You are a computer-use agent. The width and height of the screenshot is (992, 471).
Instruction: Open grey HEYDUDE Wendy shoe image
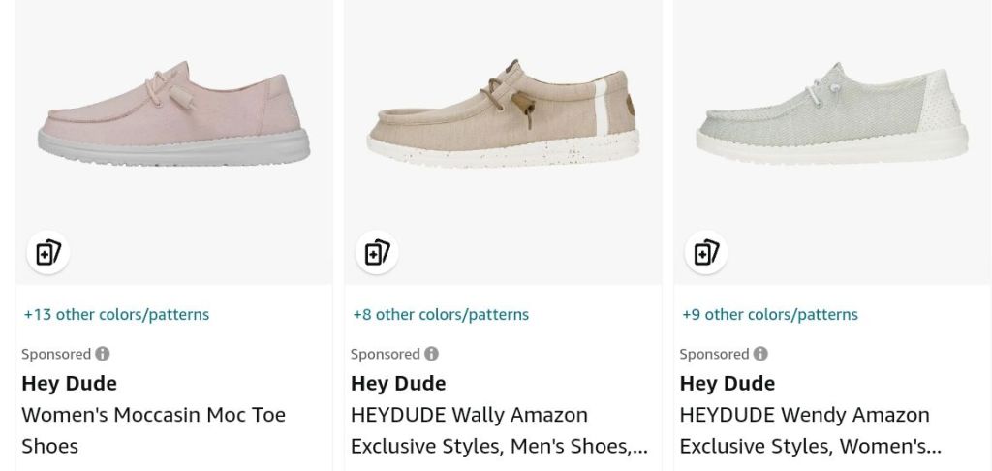coord(831,121)
